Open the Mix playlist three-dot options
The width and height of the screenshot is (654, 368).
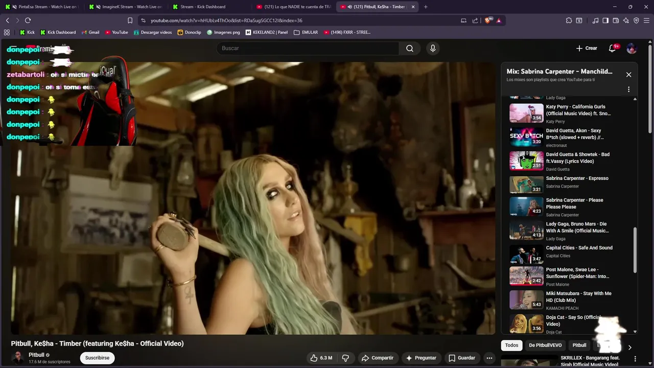click(628, 89)
